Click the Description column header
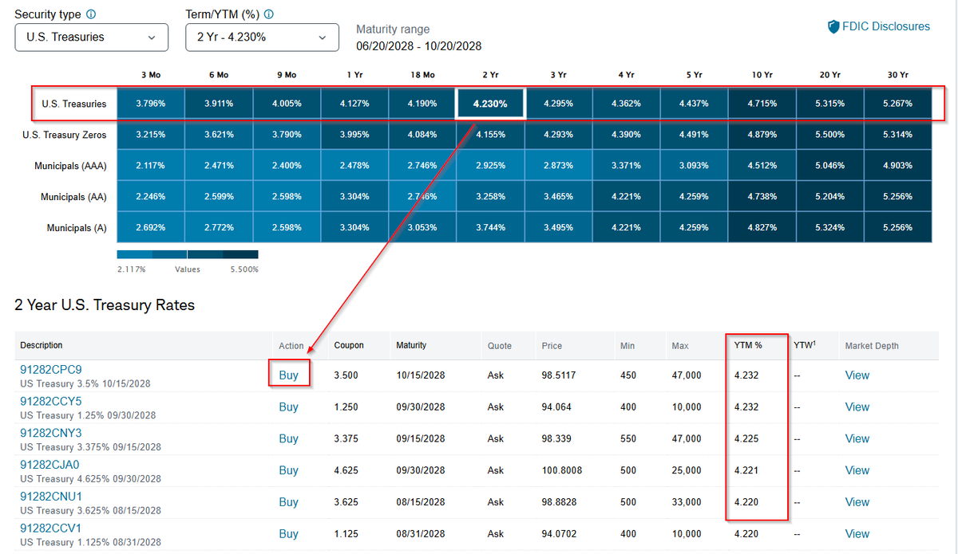The image size is (958, 554). point(42,345)
